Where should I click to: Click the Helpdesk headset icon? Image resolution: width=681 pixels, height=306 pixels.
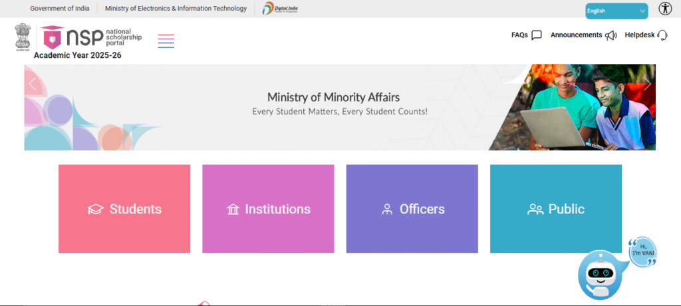click(x=662, y=35)
